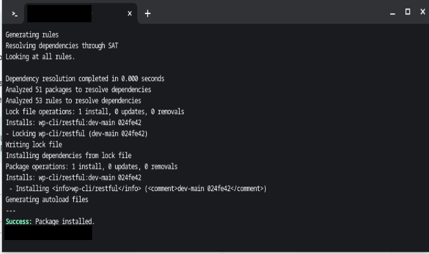Click 'Resolving dependencies through SAT' line
429x254 pixels.
click(x=62, y=46)
